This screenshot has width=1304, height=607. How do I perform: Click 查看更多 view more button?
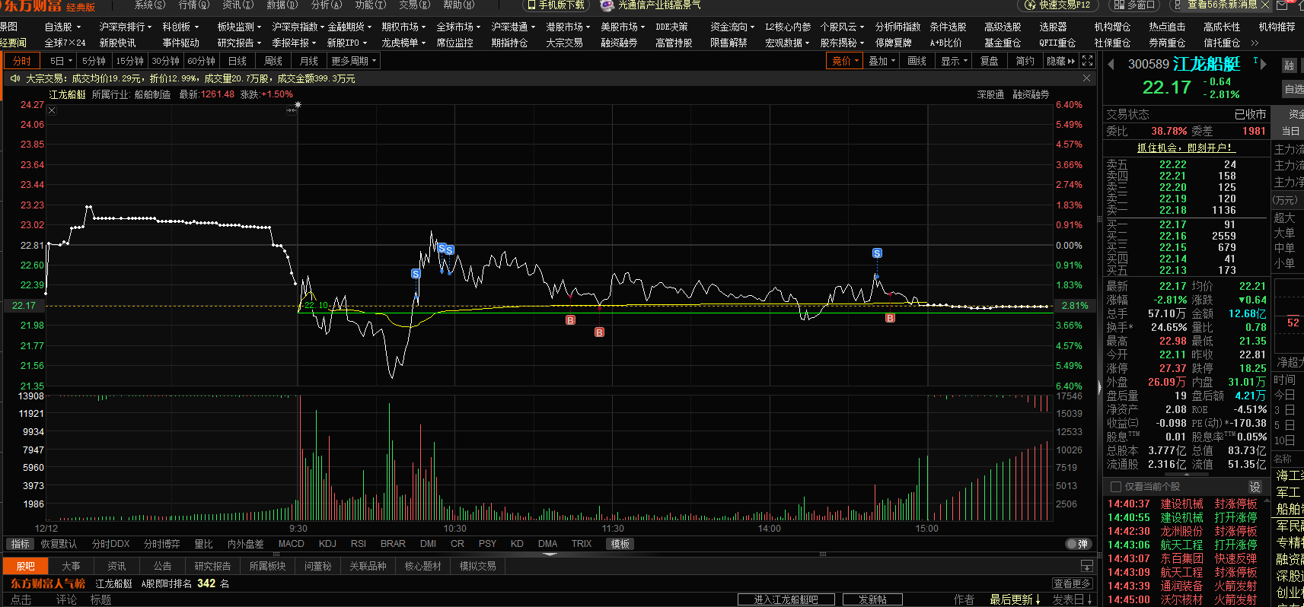(x=1073, y=583)
